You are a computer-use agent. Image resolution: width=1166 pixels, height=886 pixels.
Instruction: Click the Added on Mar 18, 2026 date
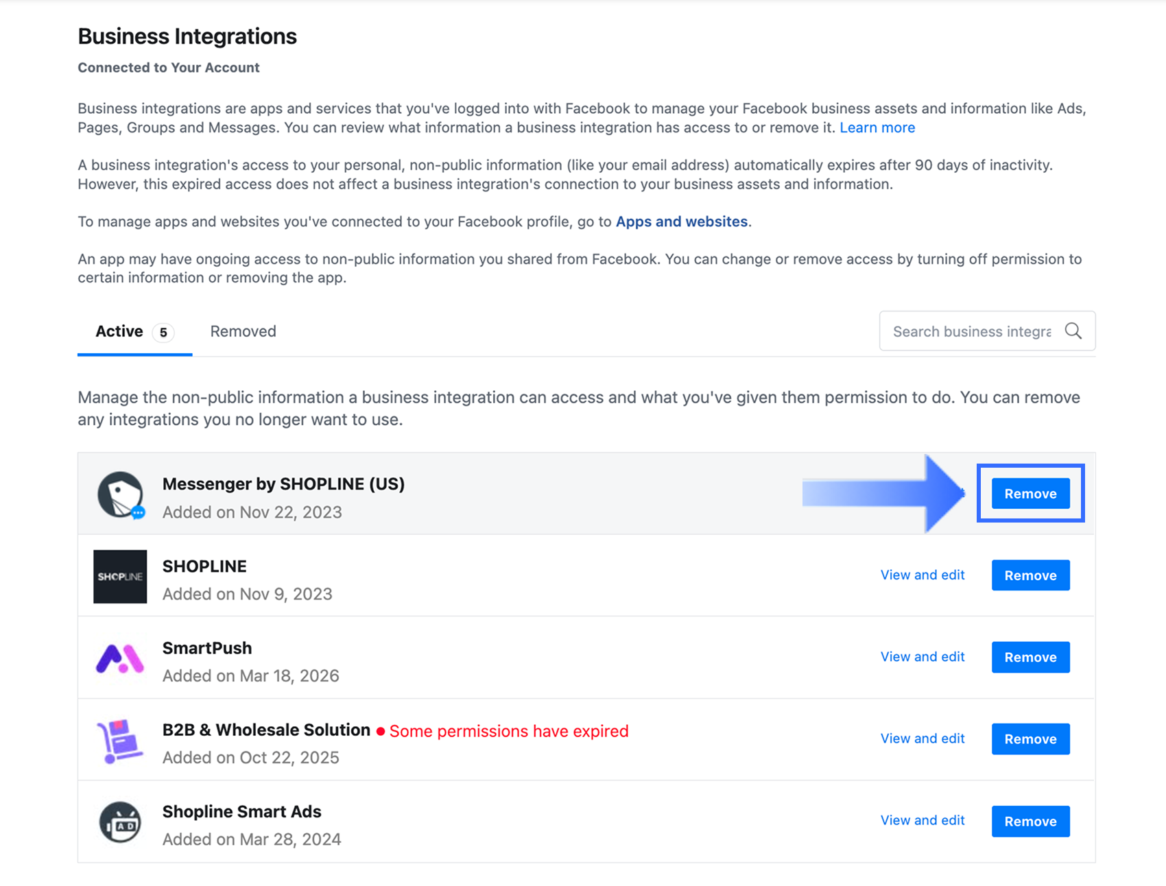tap(250, 676)
